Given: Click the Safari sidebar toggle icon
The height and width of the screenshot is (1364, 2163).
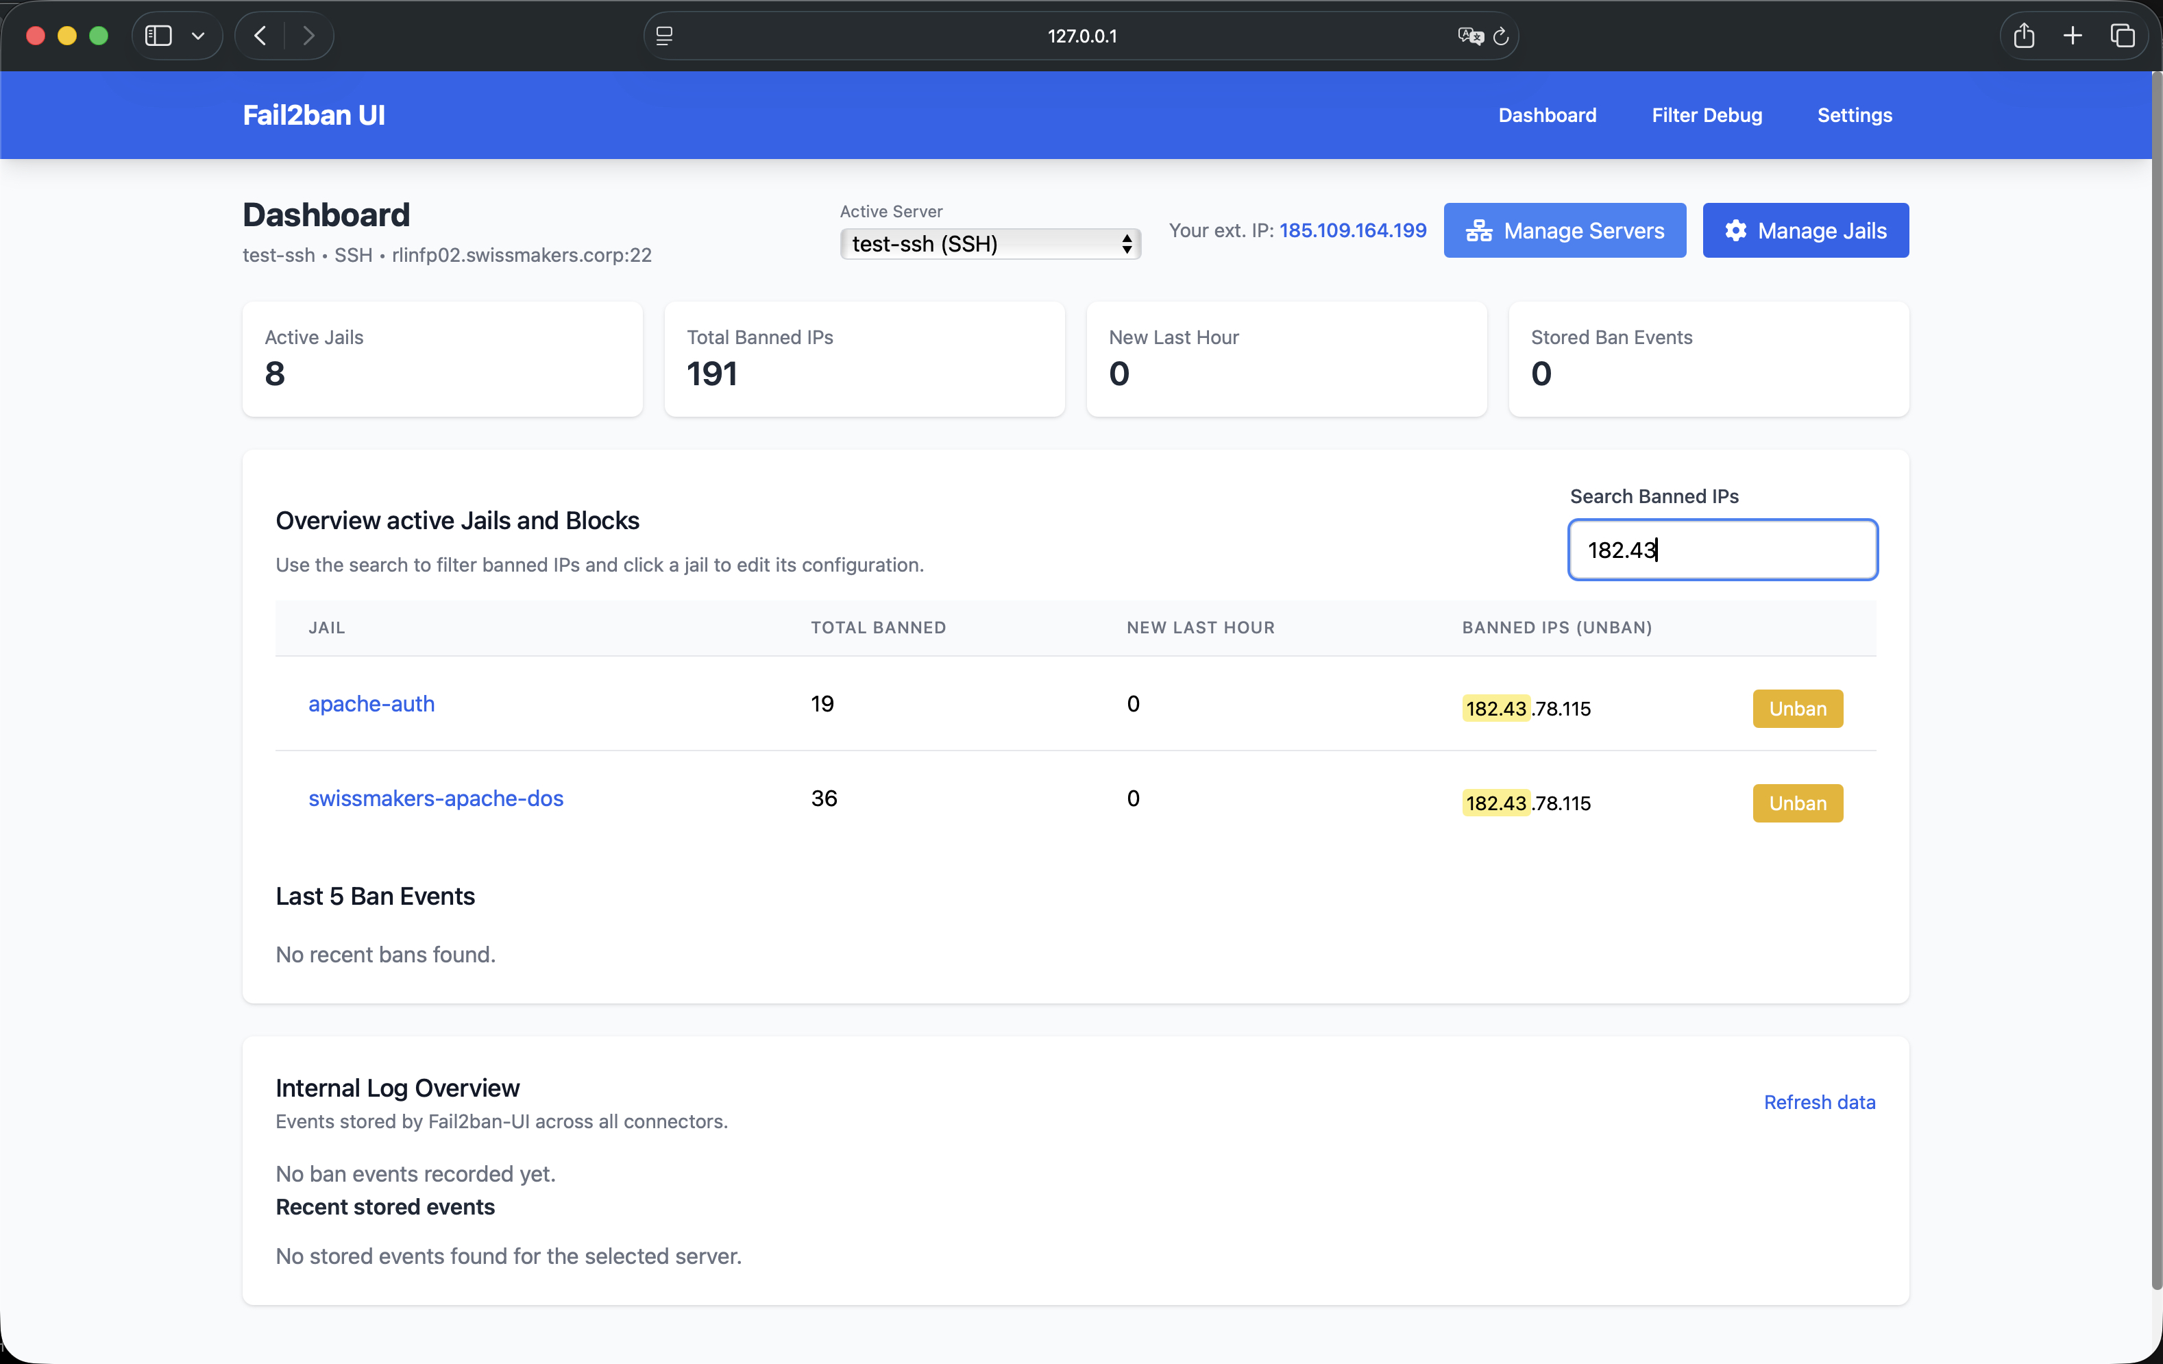Looking at the screenshot, I should click(158, 36).
